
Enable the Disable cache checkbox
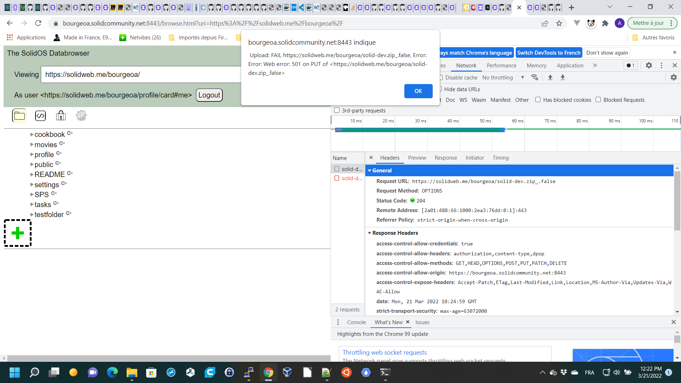tap(440, 77)
